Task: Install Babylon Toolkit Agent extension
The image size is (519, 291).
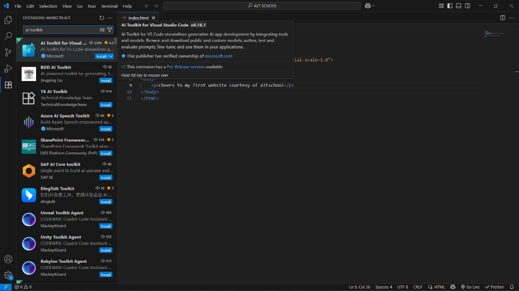Action: 106,275
